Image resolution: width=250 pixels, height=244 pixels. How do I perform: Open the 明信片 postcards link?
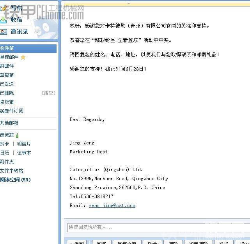[24, 144]
